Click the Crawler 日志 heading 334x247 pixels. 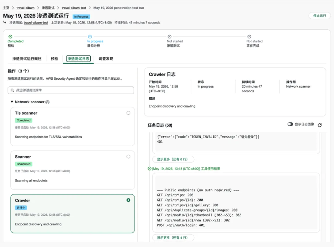point(162,74)
